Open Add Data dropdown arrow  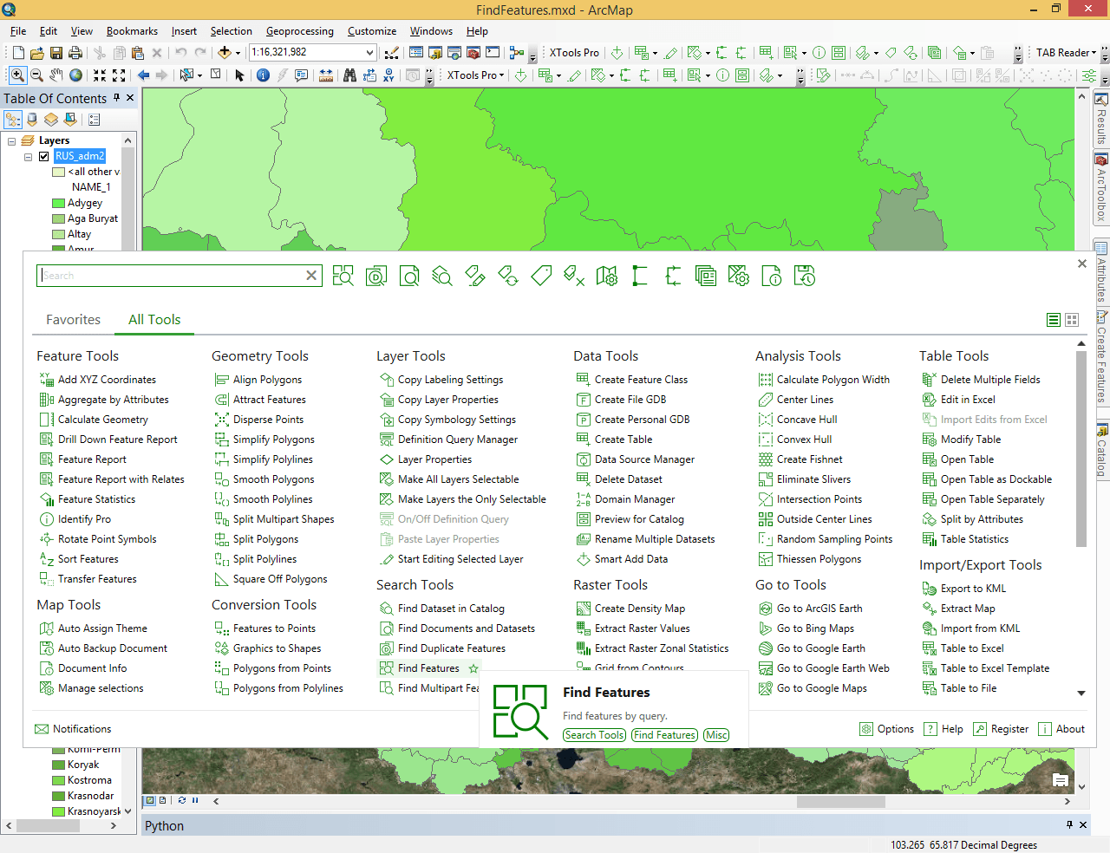click(x=238, y=53)
